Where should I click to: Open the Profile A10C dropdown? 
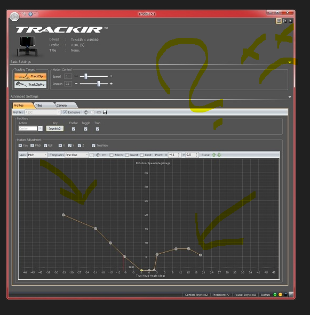[59, 112]
